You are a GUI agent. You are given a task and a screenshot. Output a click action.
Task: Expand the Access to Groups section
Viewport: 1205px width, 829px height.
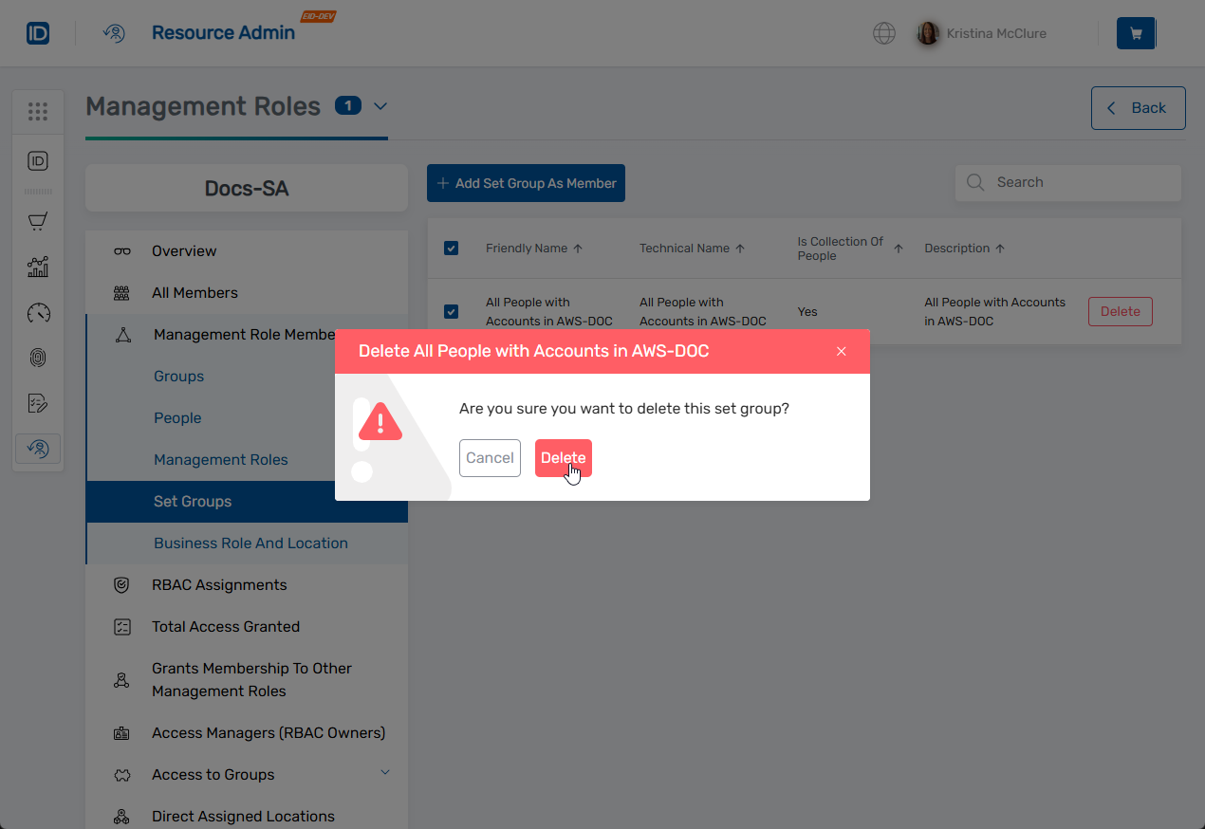coord(385,773)
